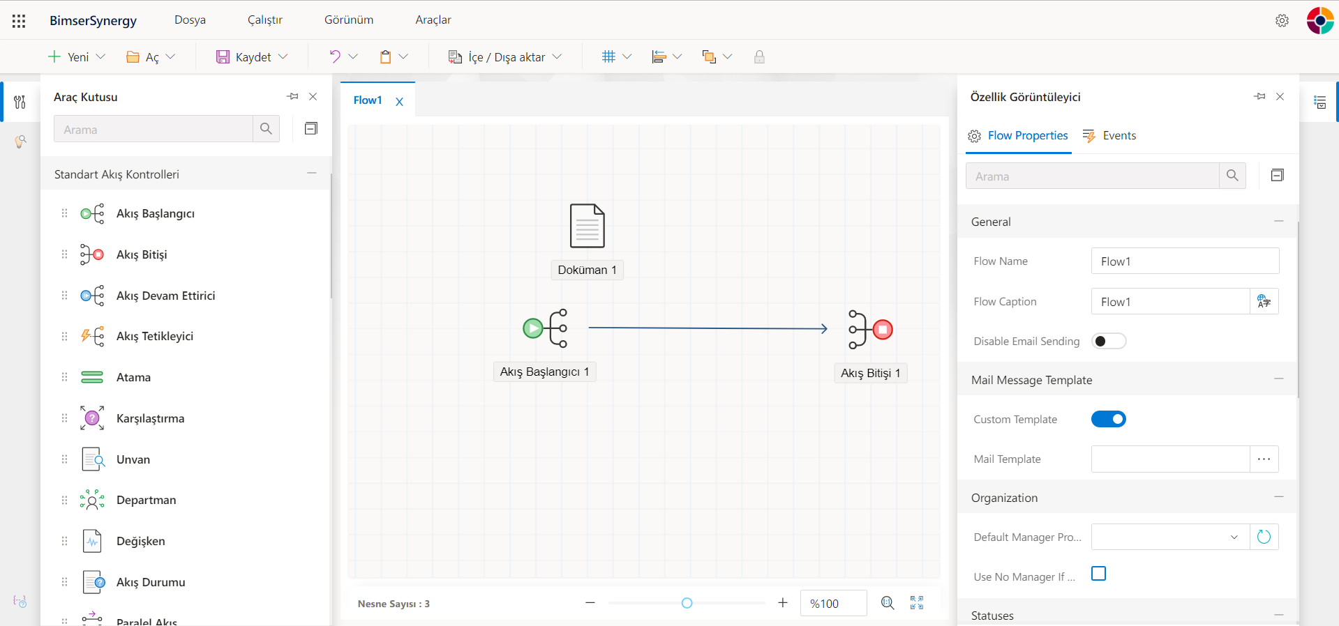Switch to the Events tab
This screenshot has width=1339, height=626.
(x=1109, y=136)
